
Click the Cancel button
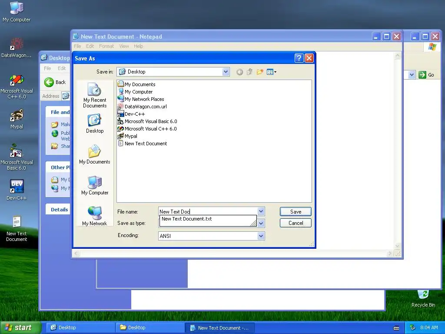(296, 223)
